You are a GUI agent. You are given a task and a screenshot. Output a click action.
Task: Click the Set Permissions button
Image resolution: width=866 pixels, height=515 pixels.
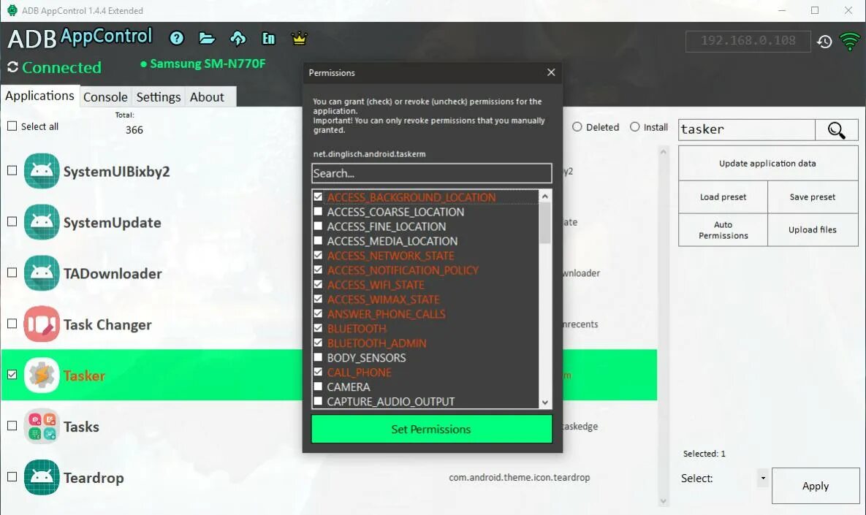(431, 429)
